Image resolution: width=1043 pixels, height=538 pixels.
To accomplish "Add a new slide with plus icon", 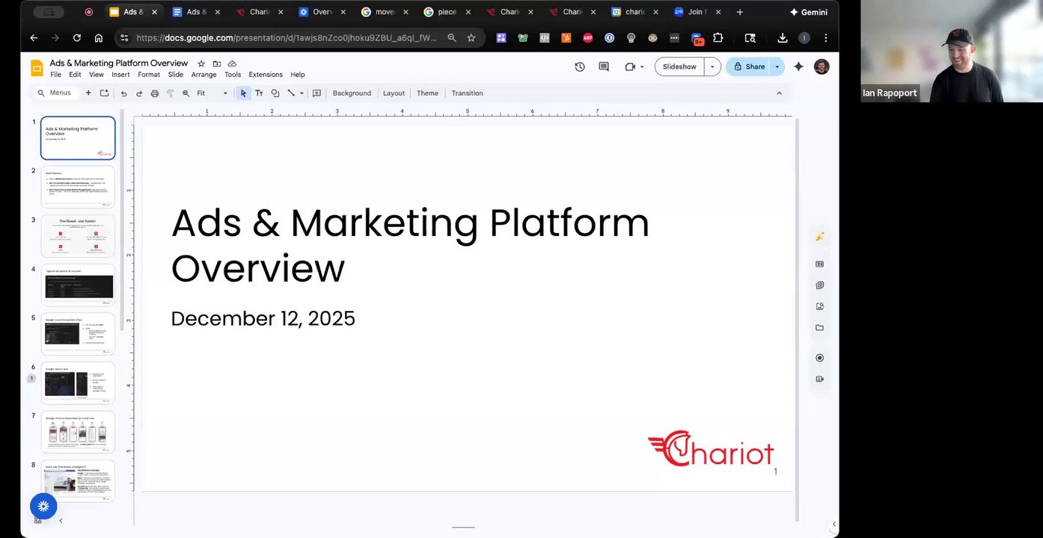I will point(88,93).
